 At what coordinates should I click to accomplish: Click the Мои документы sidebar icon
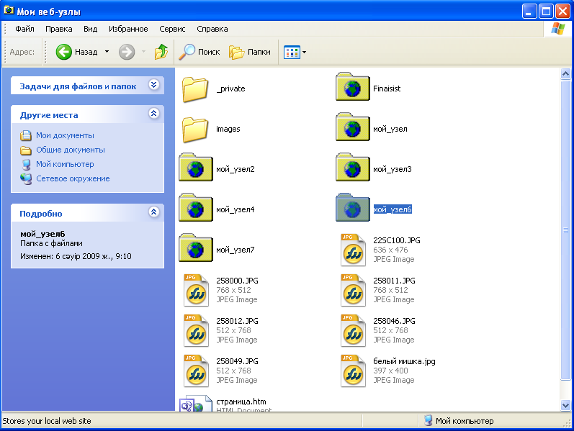click(26, 135)
